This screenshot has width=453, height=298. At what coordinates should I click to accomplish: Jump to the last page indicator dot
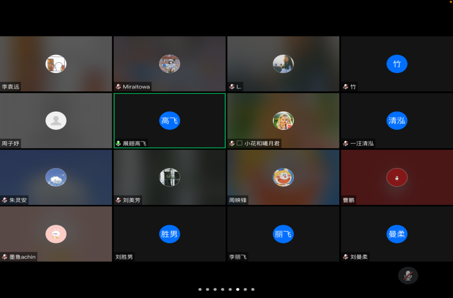click(253, 289)
